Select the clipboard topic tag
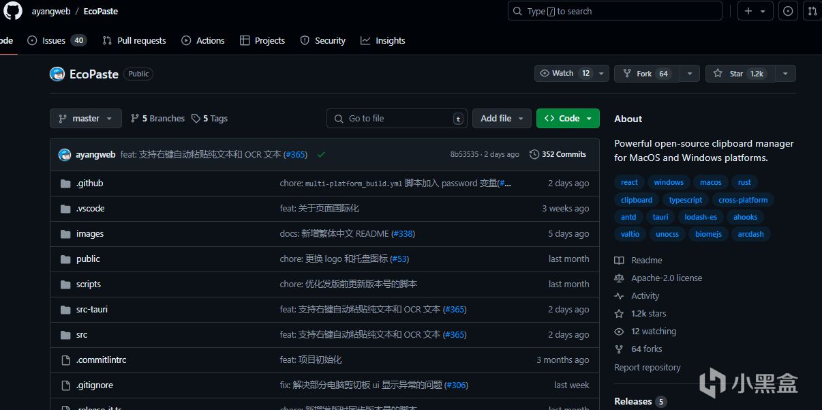 coord(637,200)
